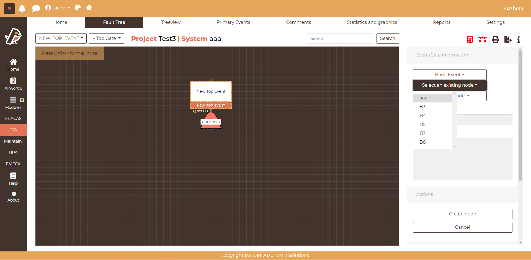
Task: Expand the + Top Gate dropdown
Action: click(106, 38)
